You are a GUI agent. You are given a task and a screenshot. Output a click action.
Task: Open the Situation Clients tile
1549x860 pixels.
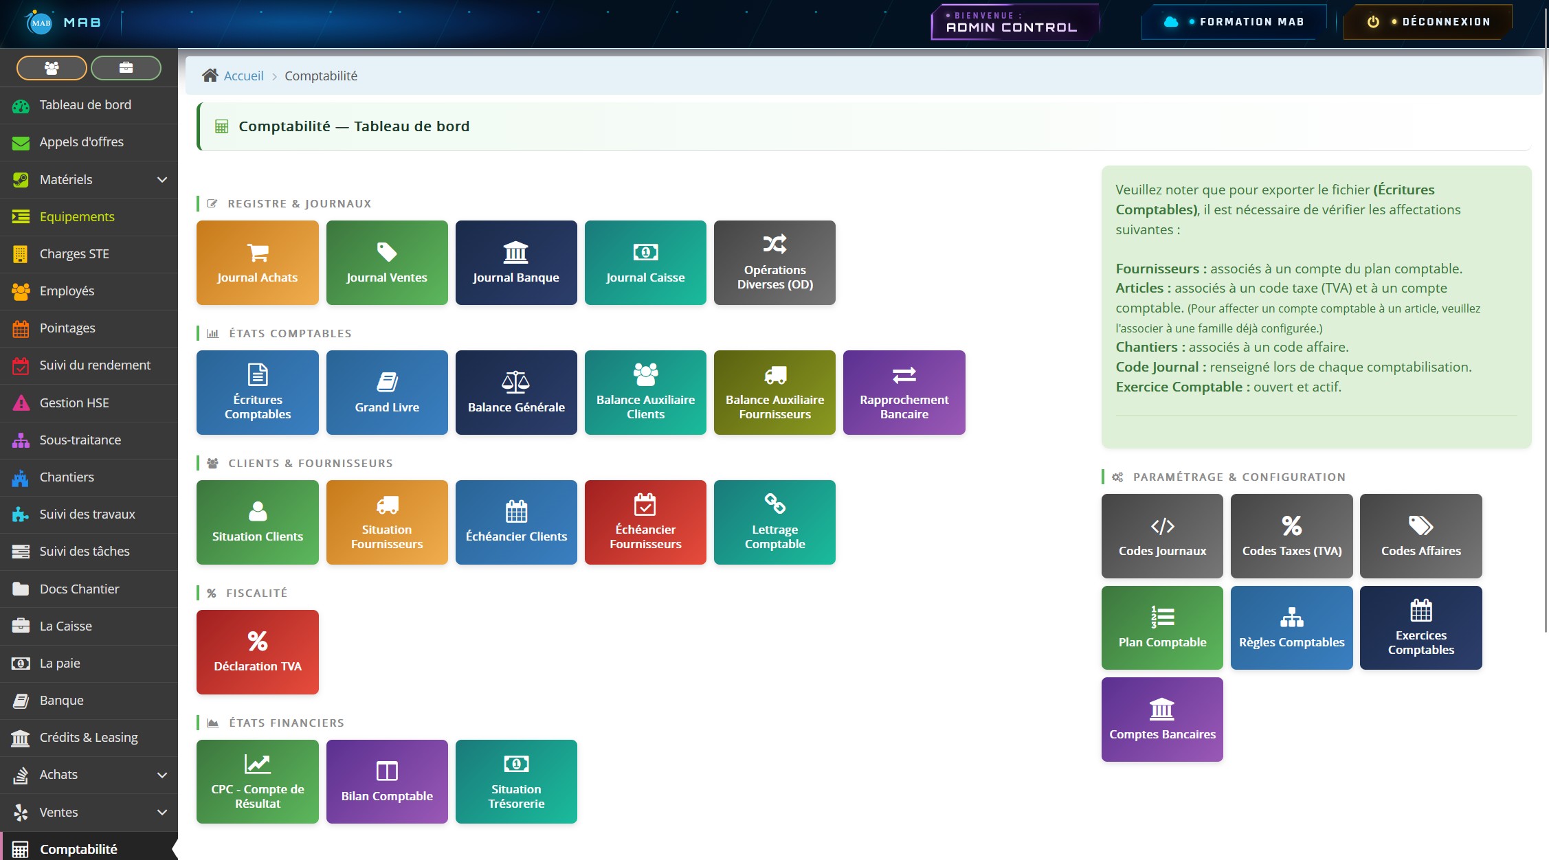point(258,522)
